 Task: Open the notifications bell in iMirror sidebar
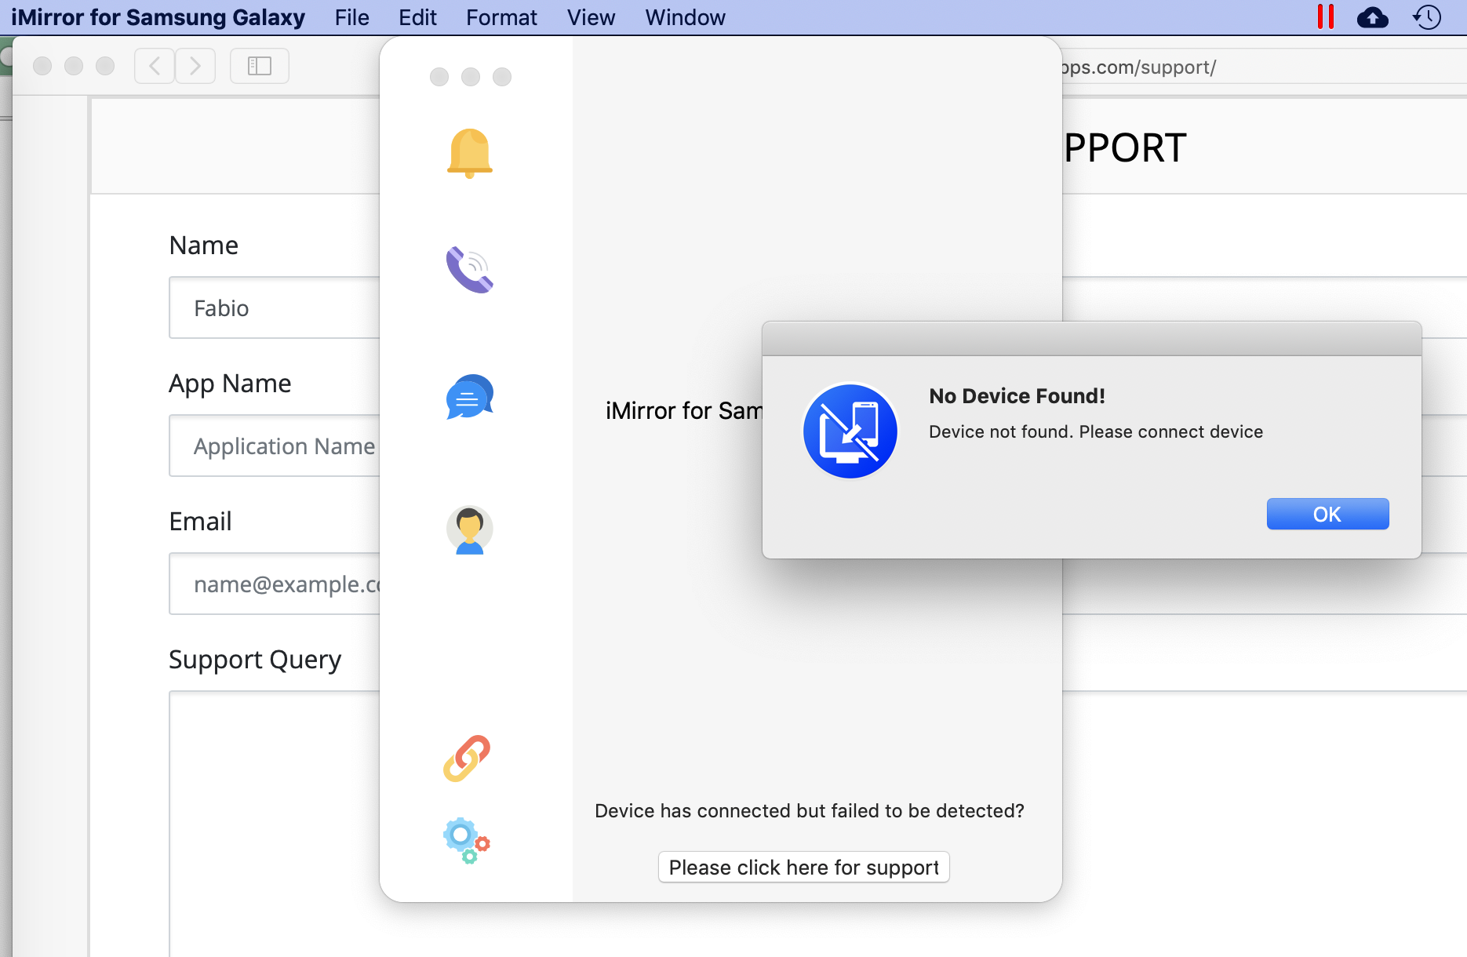(470, 153)
